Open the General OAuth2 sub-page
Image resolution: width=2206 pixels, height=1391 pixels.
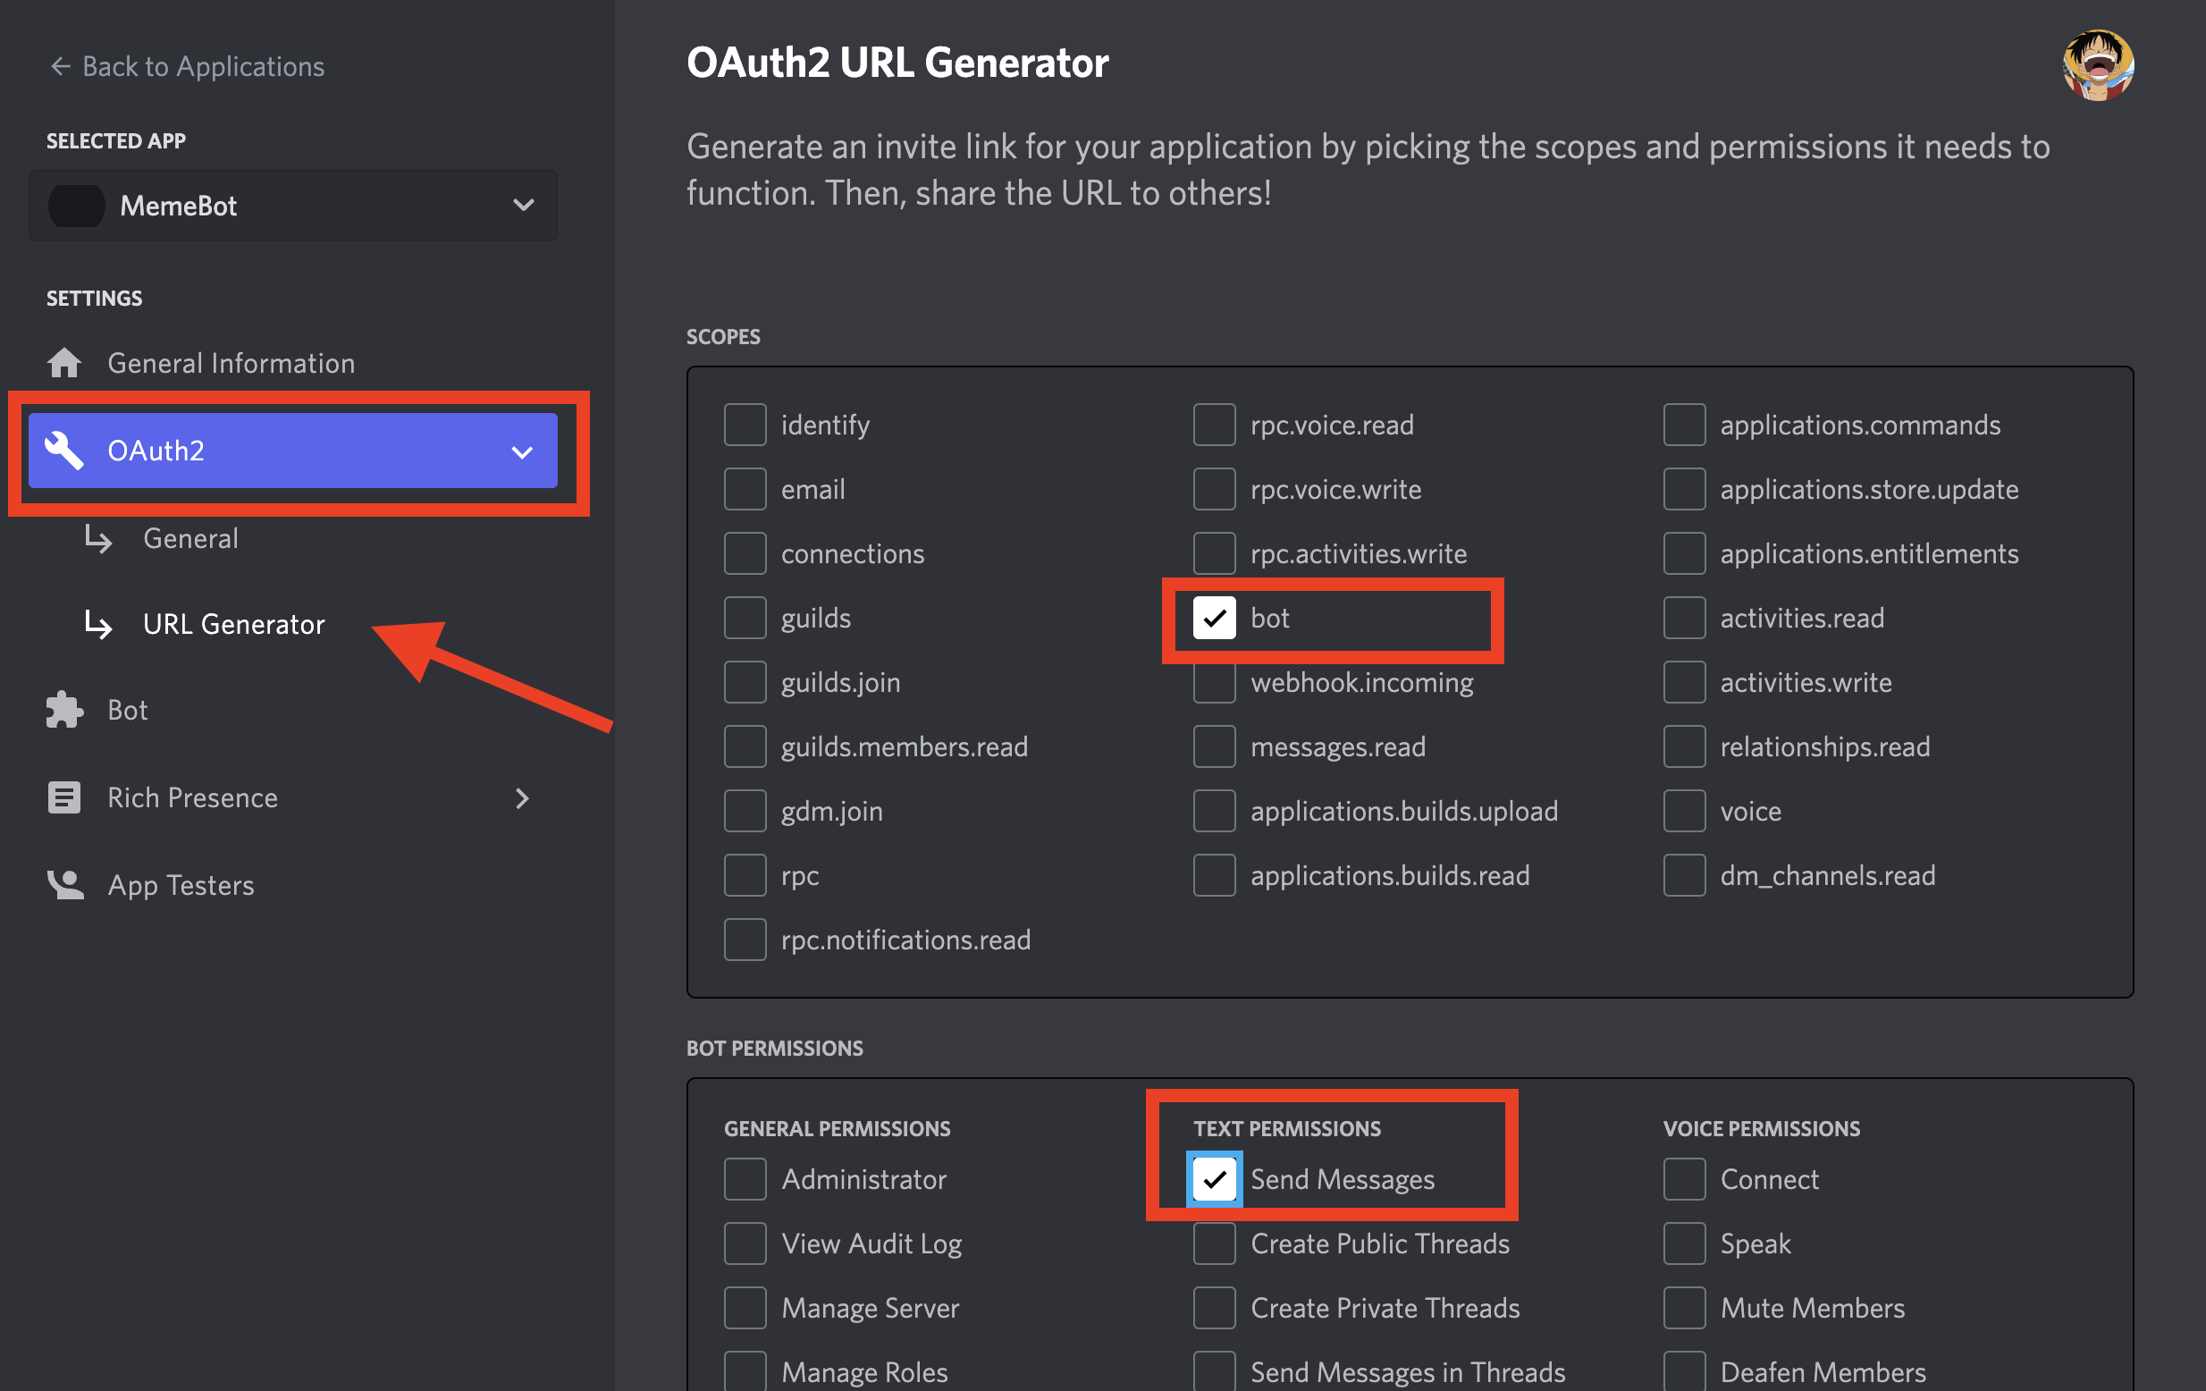coord(190,538)
